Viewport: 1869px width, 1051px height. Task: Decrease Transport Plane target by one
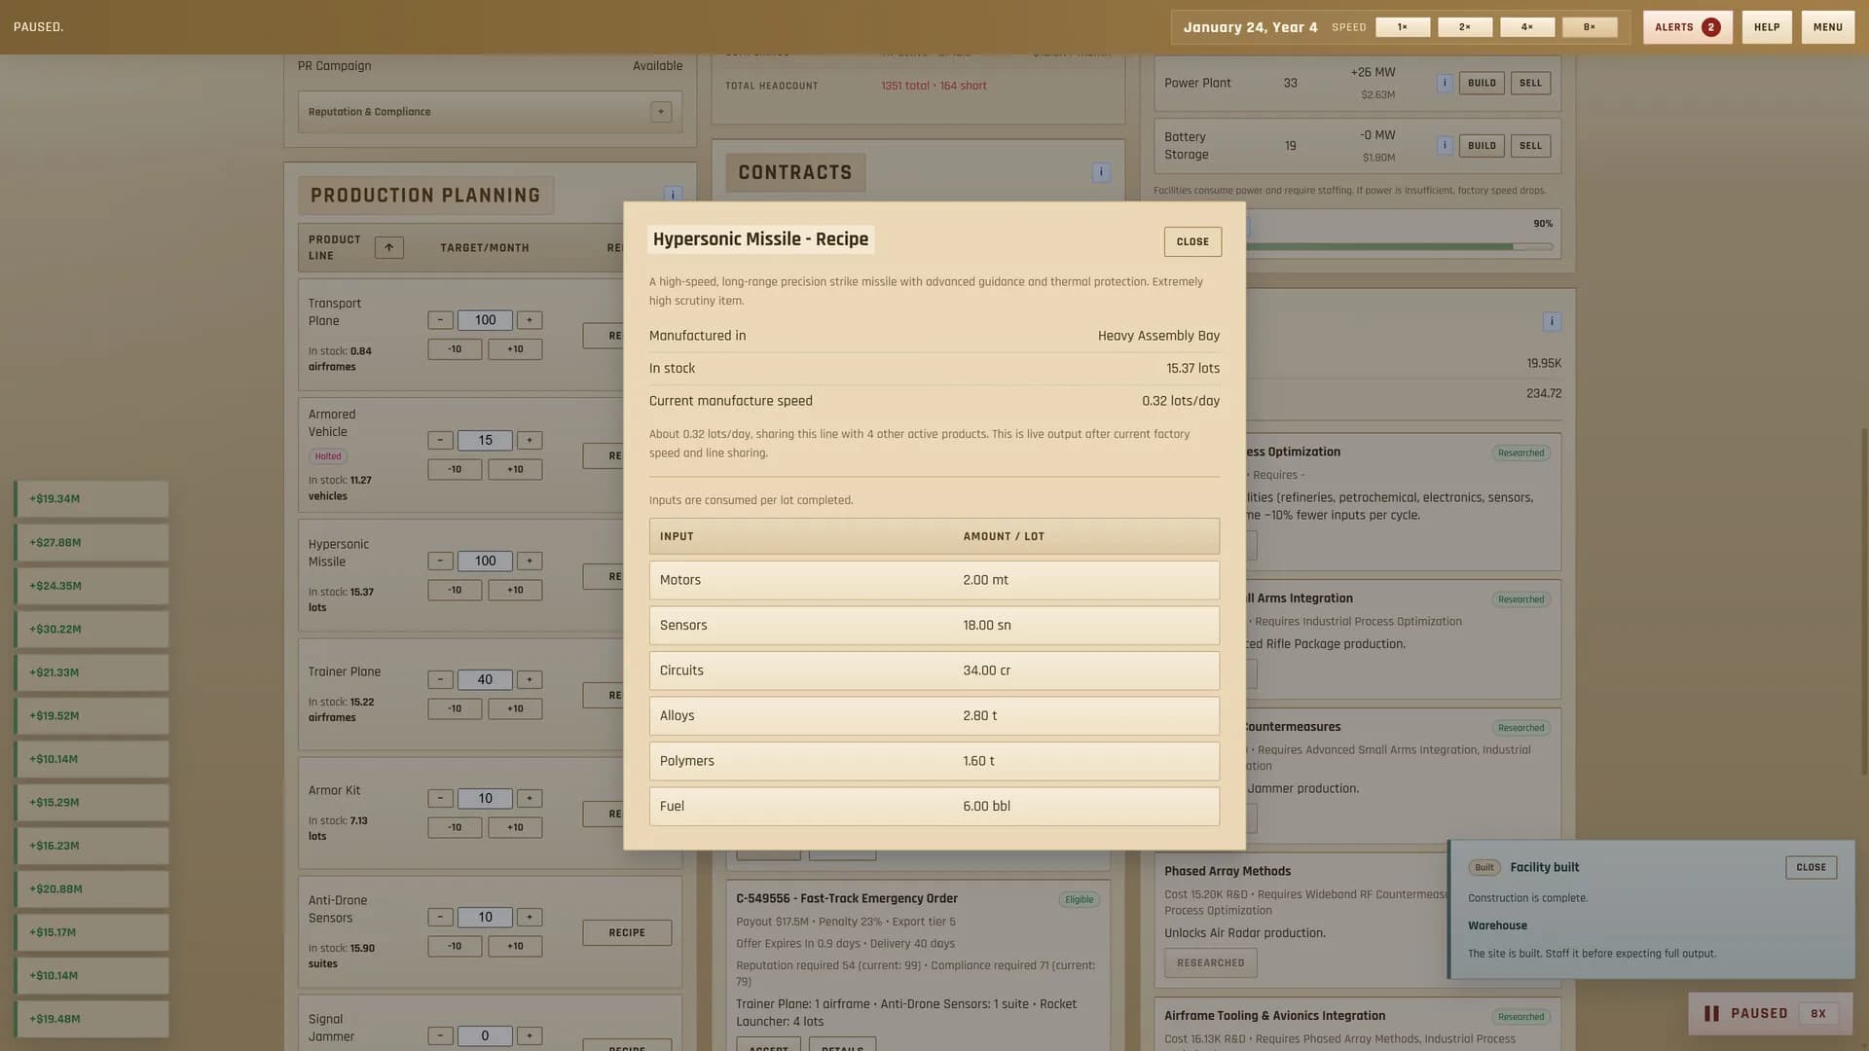440,320
